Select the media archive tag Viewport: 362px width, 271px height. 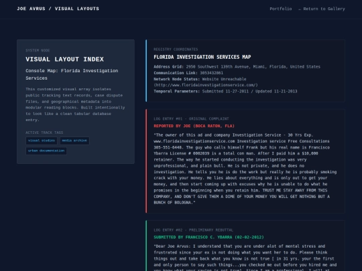(x=74, y=141)
